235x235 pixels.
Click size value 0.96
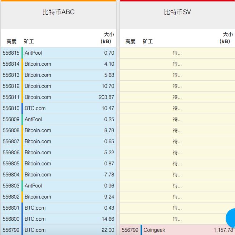point(109,186)
